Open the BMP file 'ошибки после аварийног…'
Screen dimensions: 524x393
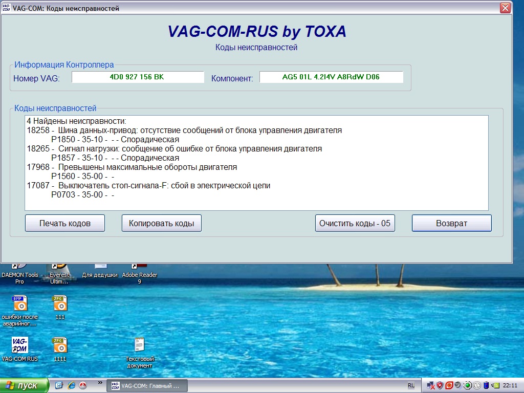(20, 304)
